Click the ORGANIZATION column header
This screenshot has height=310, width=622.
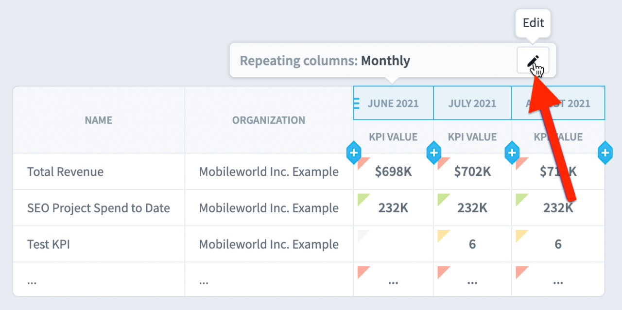click(269, 120)
